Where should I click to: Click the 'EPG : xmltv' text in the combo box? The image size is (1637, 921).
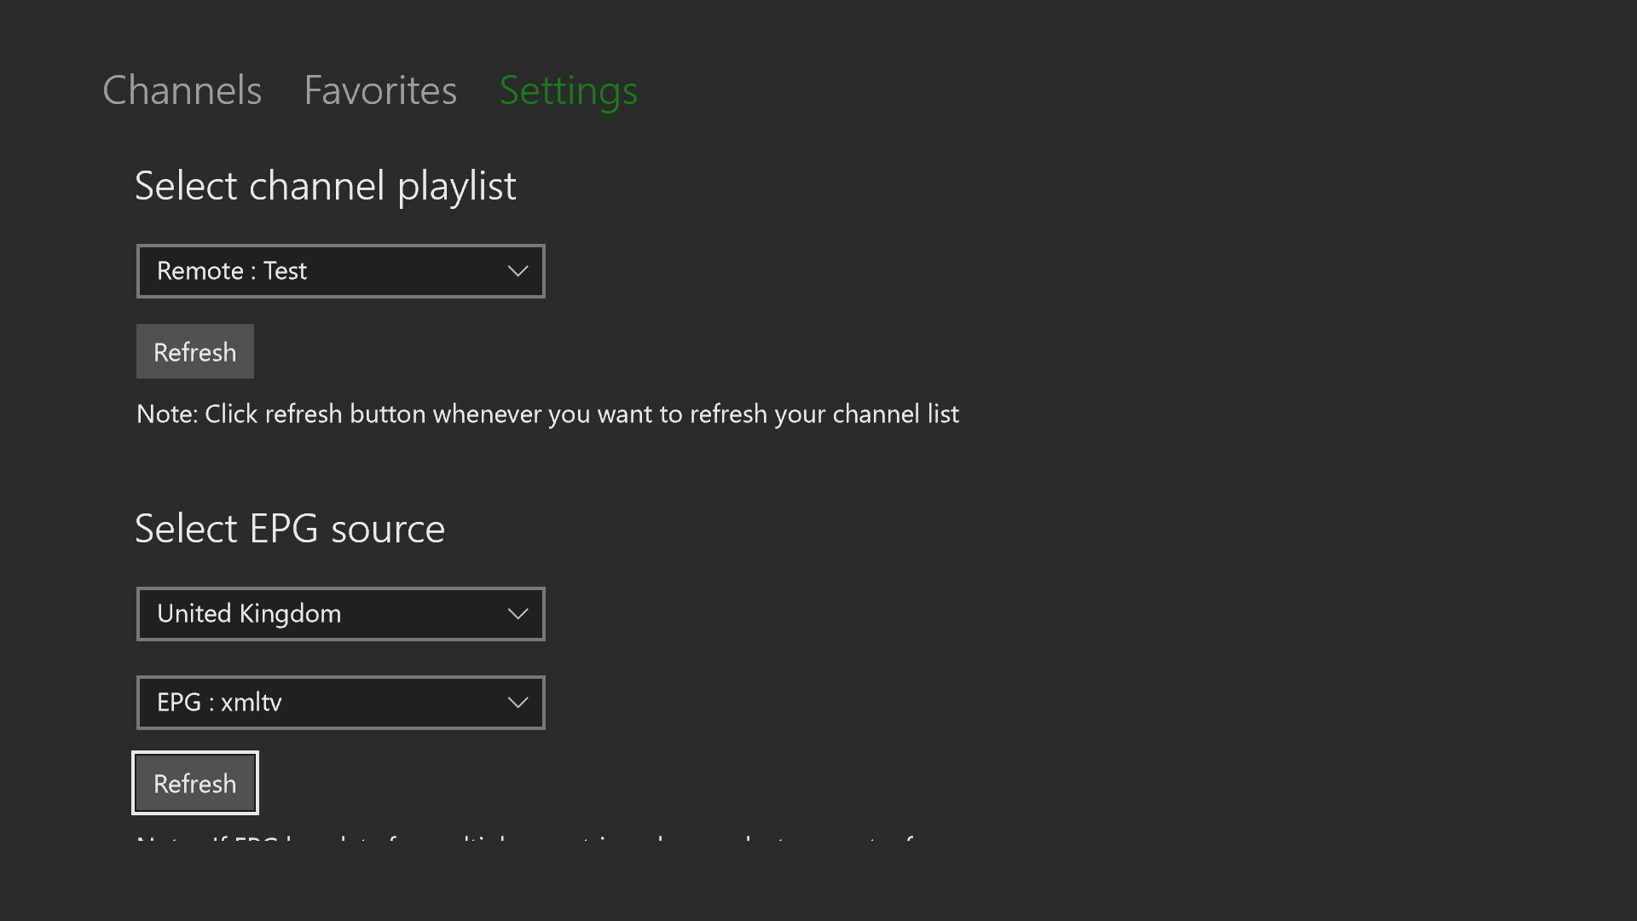click(219, 703)
